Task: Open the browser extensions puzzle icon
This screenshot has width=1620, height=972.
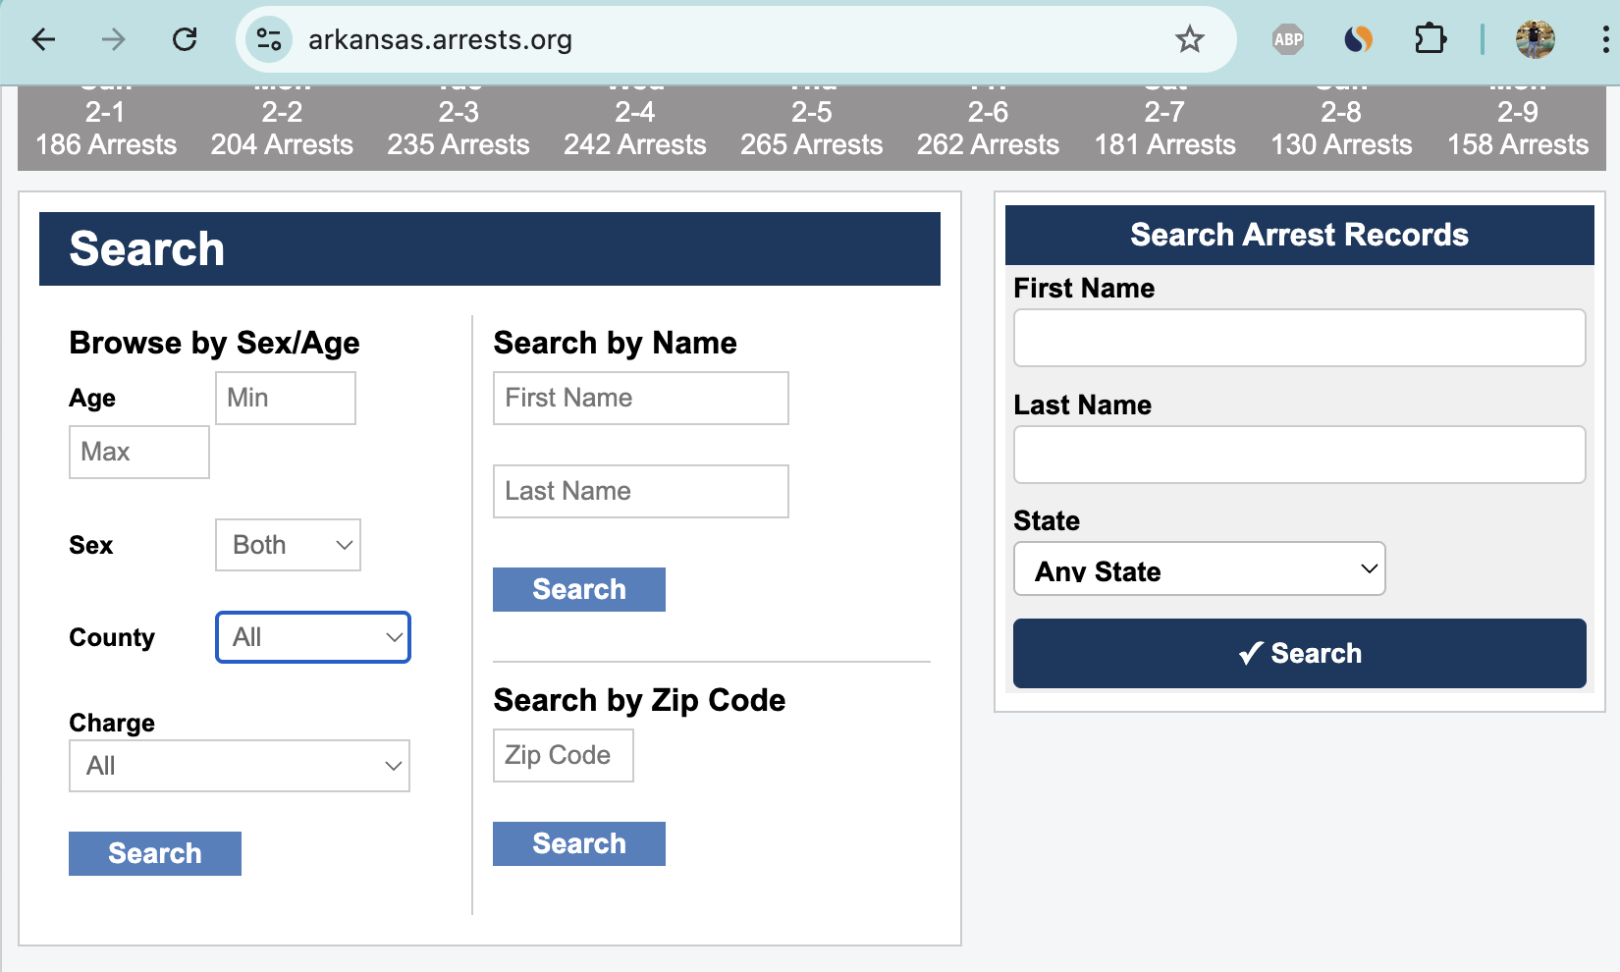Action: coord(1431,39)
